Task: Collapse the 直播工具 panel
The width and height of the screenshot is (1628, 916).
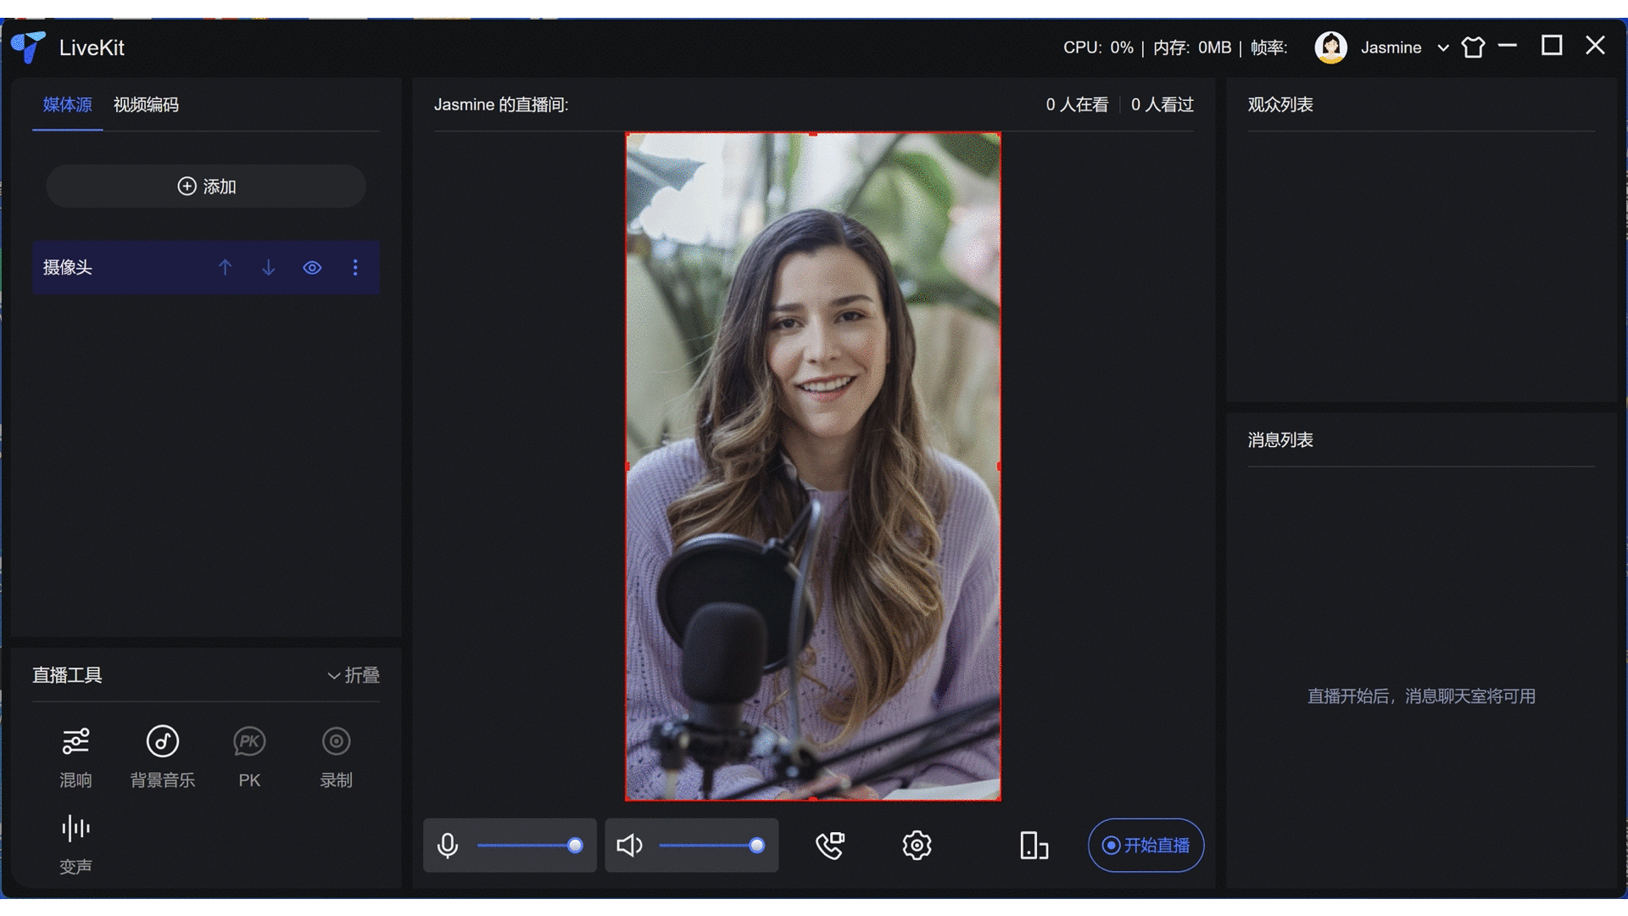Action: (x=354, y=675)
